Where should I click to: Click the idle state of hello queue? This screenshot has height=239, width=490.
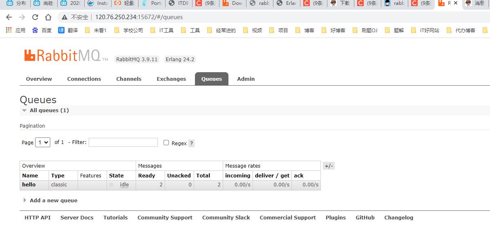pos(124,185)
